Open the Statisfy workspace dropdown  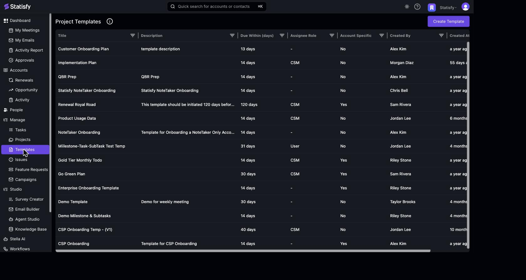coord(448,7)
